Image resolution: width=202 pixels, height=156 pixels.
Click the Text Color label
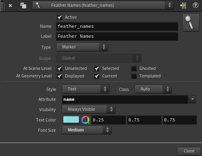(46, 120)
